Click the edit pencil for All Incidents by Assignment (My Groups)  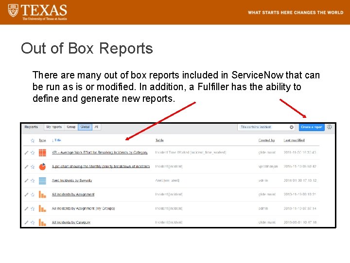tap(26, 208)
